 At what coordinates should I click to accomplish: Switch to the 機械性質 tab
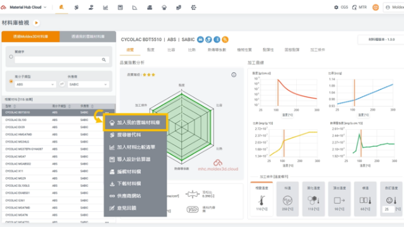244,50
